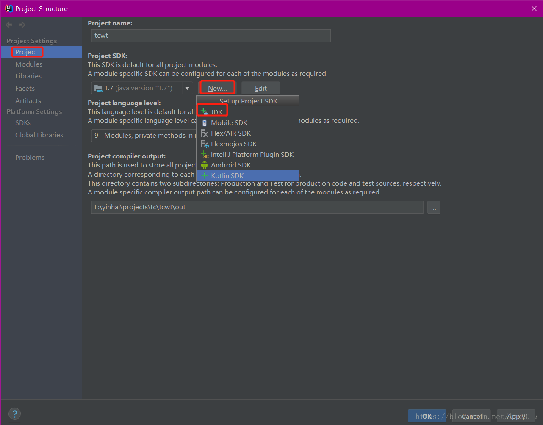Click the Cancel button
543x425 pixels.
[x=471, y=416]
